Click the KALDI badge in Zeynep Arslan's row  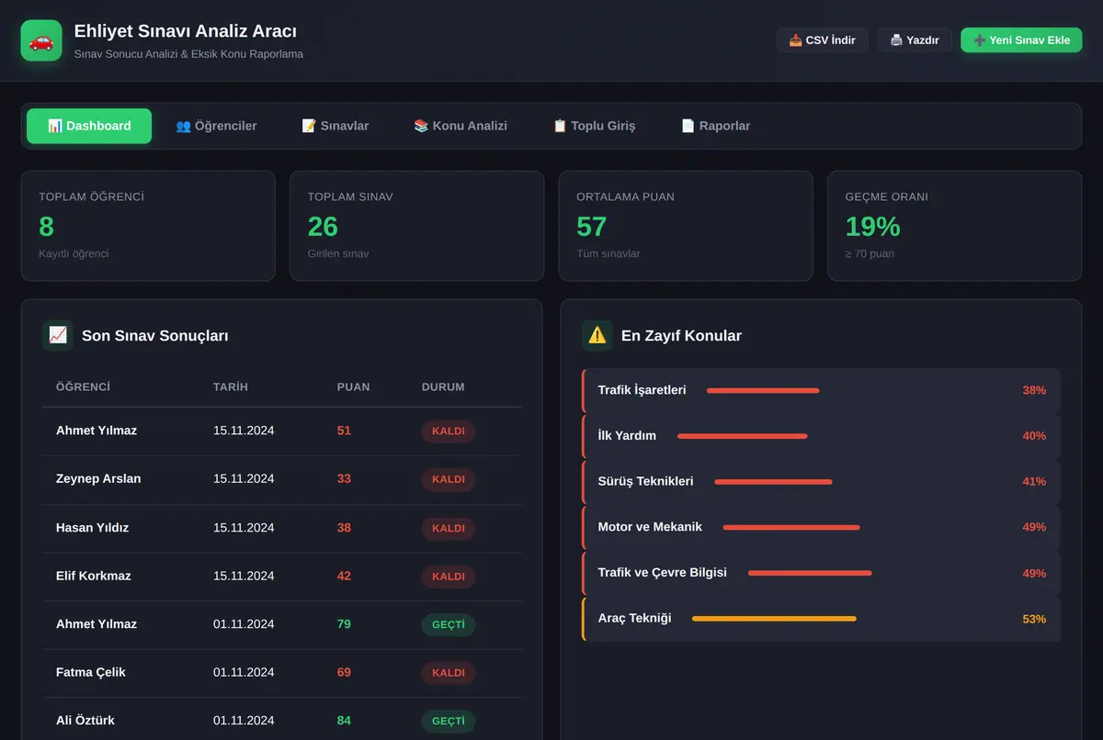[x=449, y=479]
